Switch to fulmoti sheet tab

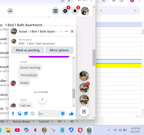[44, 121]
